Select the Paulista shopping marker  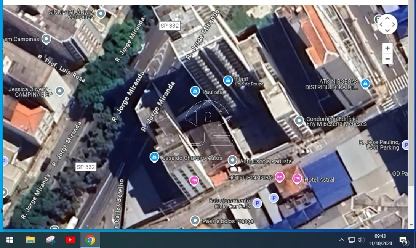pos(195,91)
